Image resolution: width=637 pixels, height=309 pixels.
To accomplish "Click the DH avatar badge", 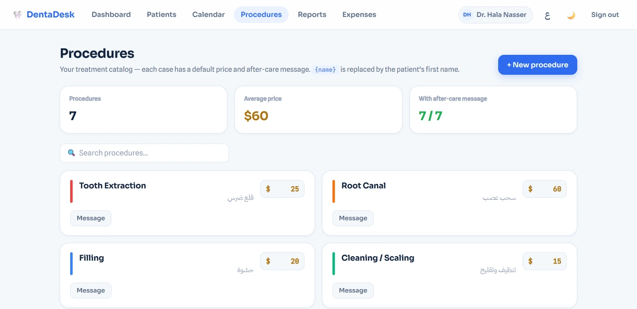I will [467, 15].
